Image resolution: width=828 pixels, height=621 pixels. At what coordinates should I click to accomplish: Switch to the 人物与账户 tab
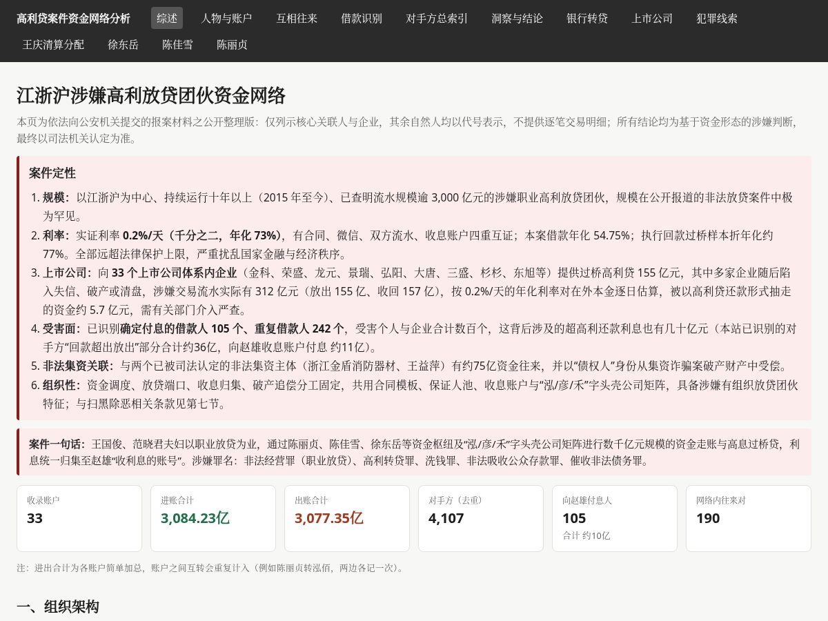pos(226,18)
